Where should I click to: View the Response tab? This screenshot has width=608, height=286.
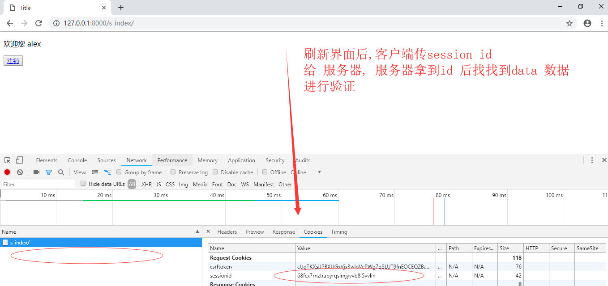(283, 232)
